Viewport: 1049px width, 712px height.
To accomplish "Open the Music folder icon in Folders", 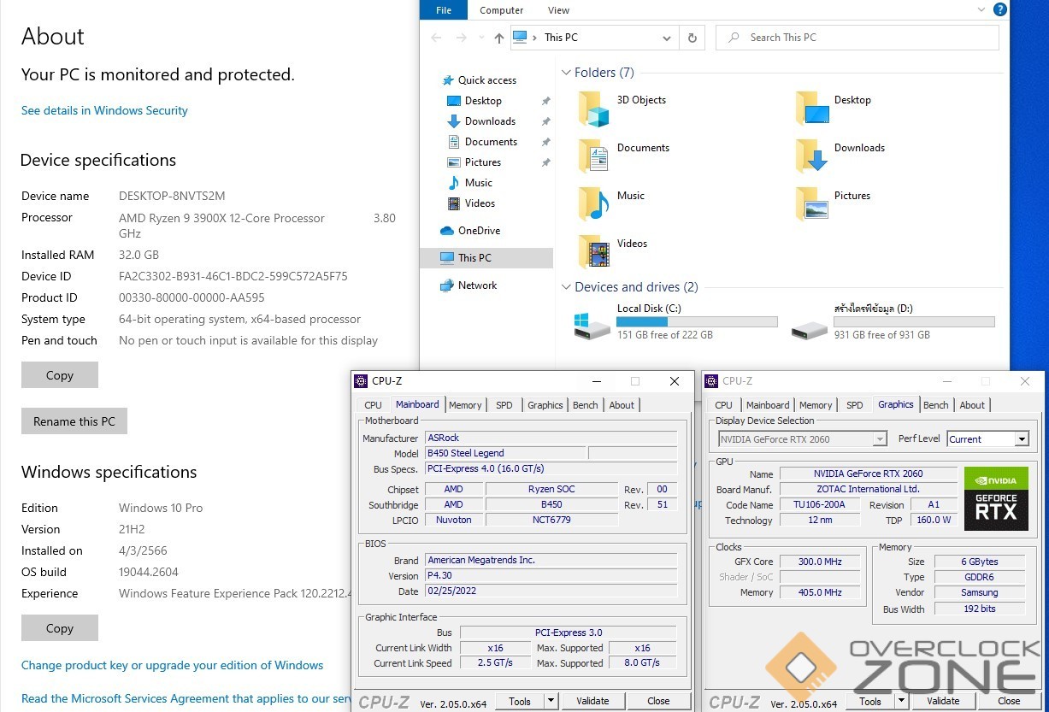I will (x=593, y=205).
